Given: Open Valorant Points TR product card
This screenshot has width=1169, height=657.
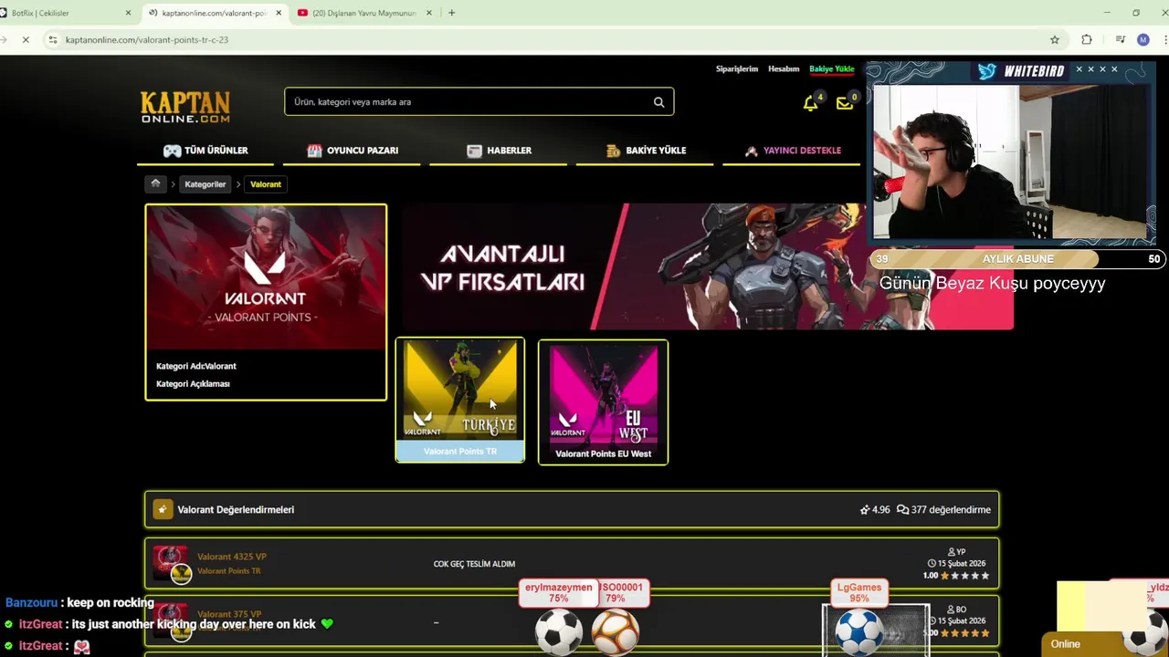Looking at the screenshot, I should pyautogui.click(x=460, y=401).
